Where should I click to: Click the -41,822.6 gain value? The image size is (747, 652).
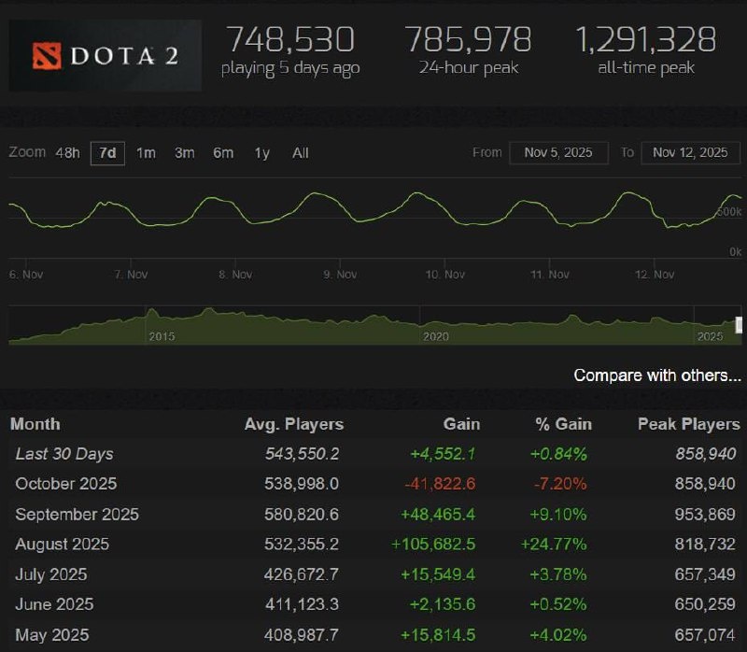[x=440, y=484]
